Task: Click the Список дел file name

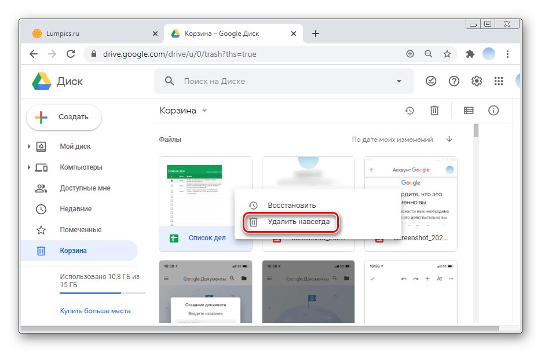Action: tap(207, 238)
